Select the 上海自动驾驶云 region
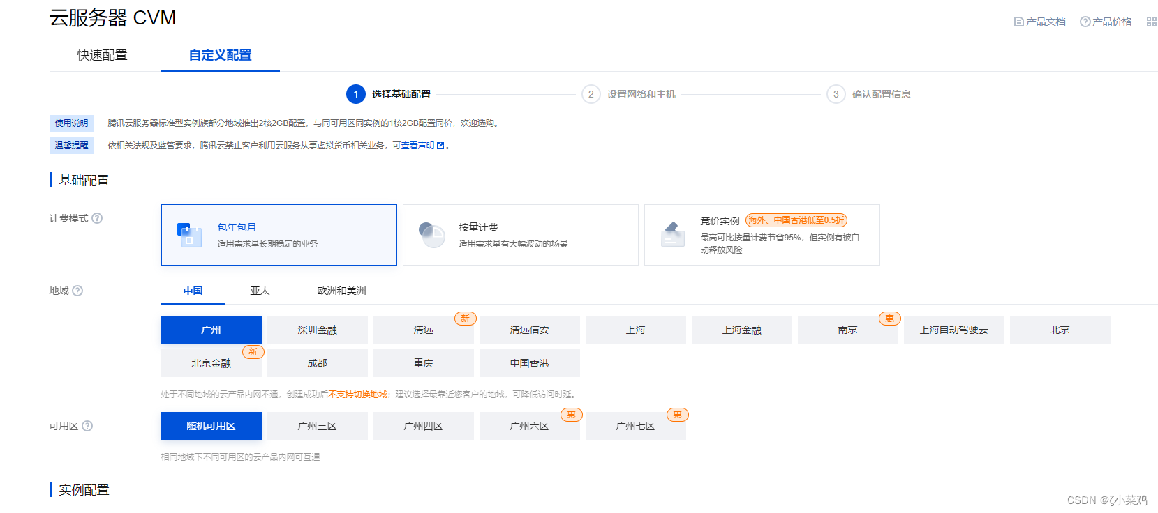Viewport: 1158px width, 513px height. pos(954,330)
